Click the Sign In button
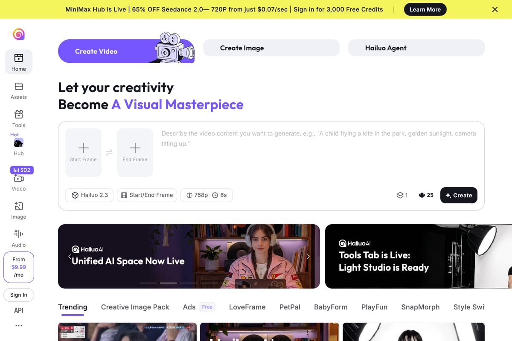This screenshot has height=341, width=512. point(19,295)
